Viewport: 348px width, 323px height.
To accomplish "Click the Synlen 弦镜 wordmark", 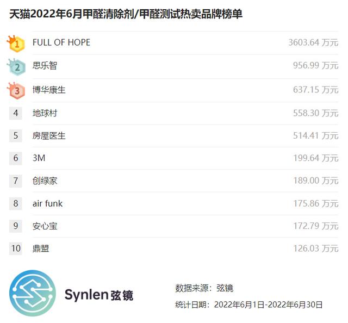I will 99,295.
